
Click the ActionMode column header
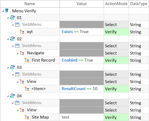point(116,4)
